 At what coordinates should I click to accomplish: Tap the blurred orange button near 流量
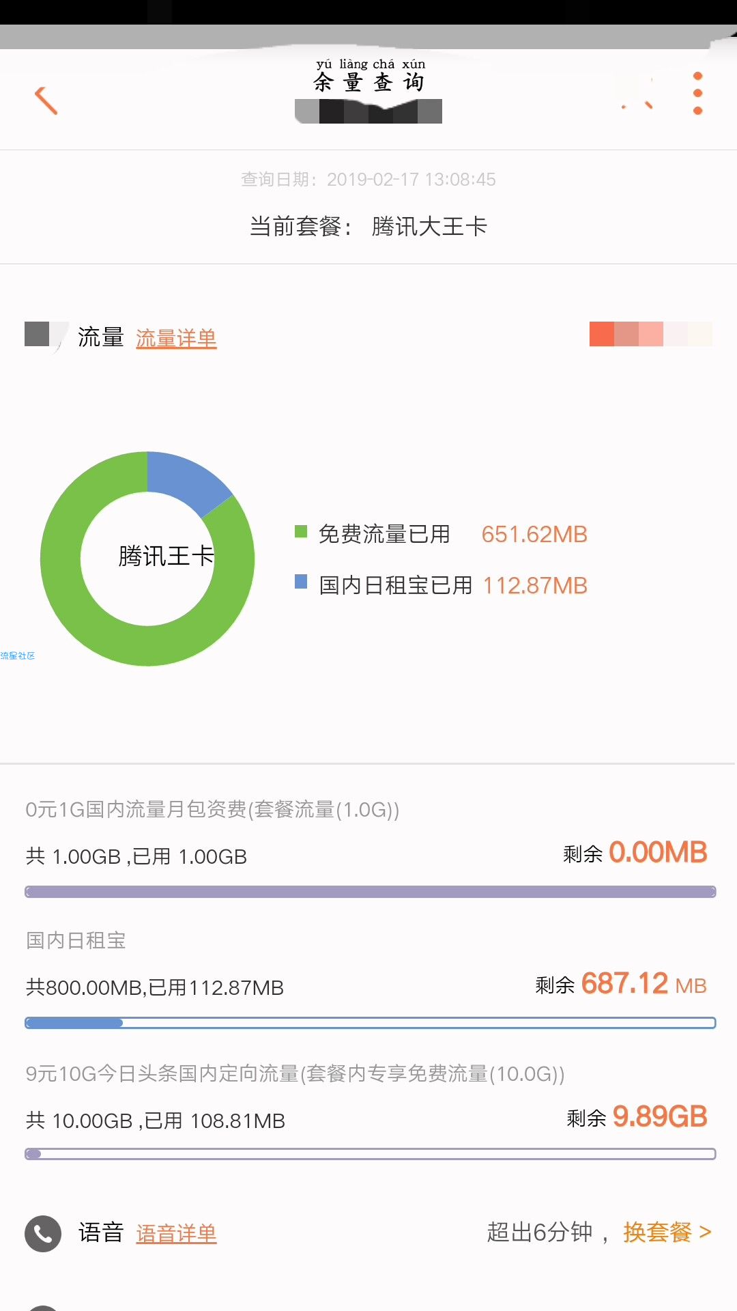[650, 334]
